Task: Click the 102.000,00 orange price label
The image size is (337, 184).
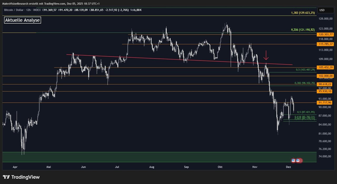Action: pos(325,76)
